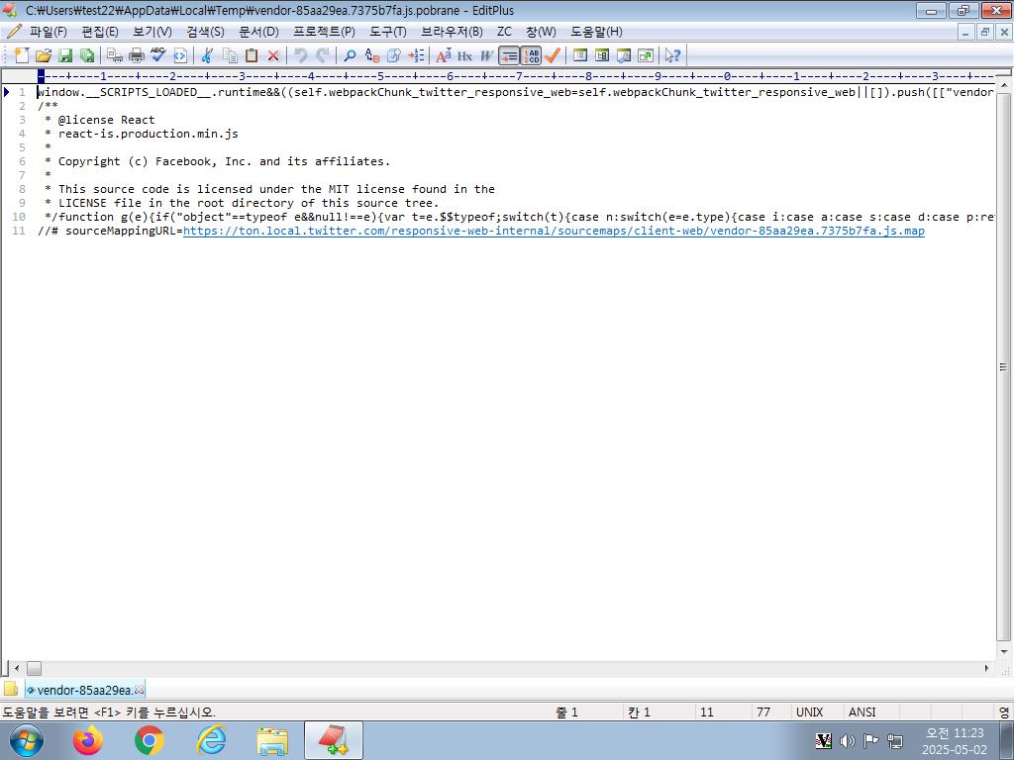Click the Go to line numbered-list icon
This screenshot has height=760, width=1014.
[416, 55]
